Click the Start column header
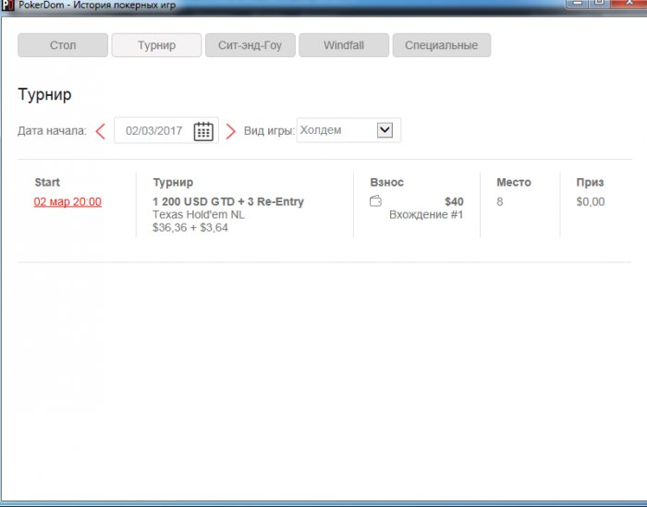647x507 pixels. pyautogui.click(x=47, y=182)
